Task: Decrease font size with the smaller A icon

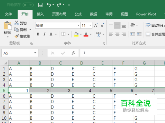Action: click(102, 25)
